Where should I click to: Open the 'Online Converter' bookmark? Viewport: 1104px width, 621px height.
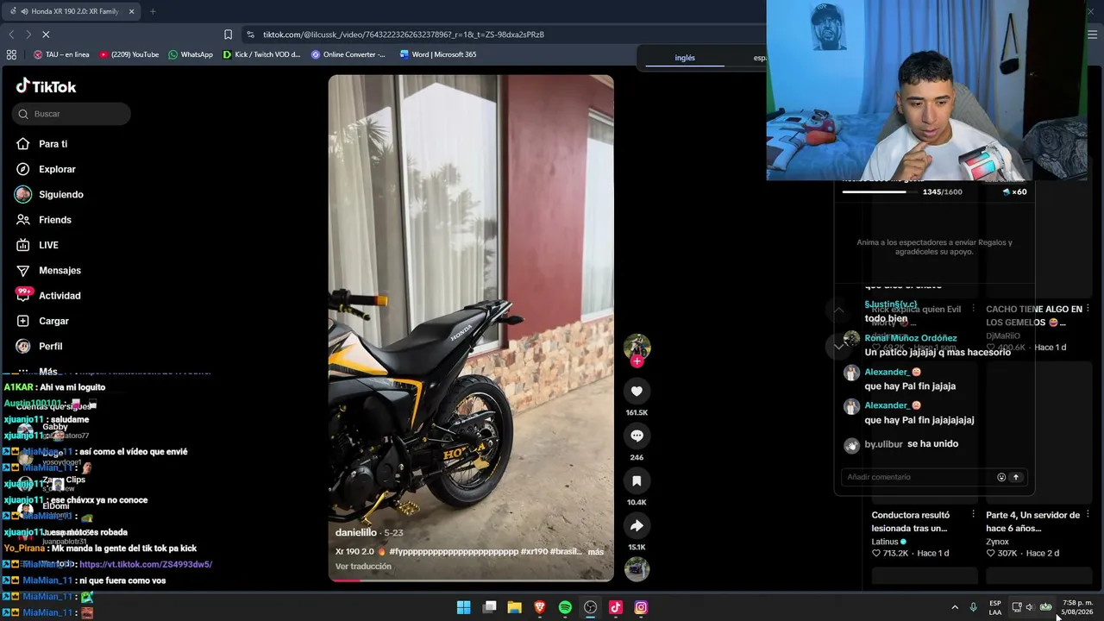pyautogui.click(x=348, y=54)
